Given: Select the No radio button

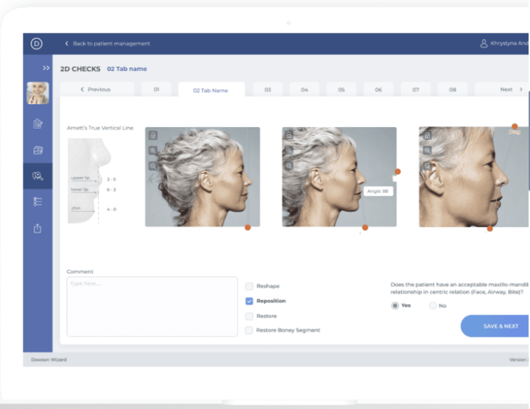Looking at the screenshot, I should coord(433,306).
